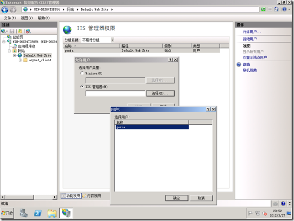
Task: Click 确定 in the 用户 dialog
Action: click(x=177, y=198)
